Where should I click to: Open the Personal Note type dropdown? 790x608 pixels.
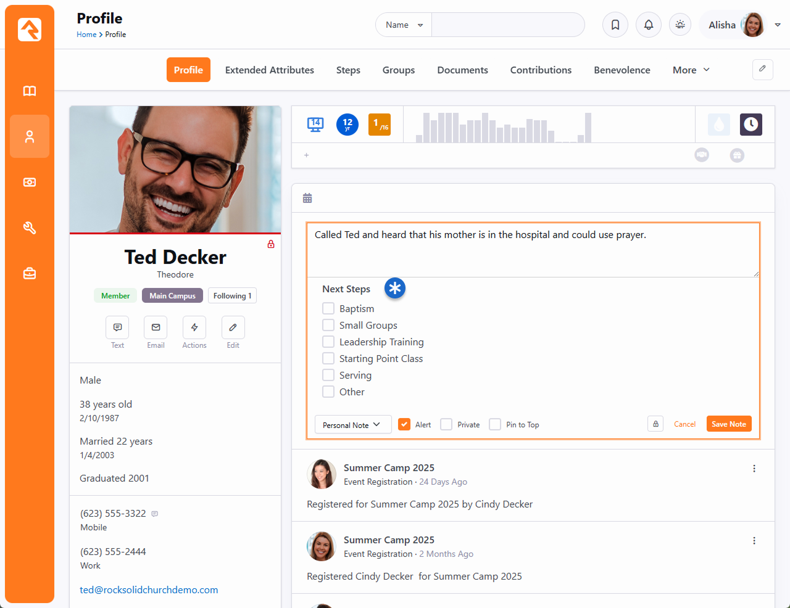[352, 424]
